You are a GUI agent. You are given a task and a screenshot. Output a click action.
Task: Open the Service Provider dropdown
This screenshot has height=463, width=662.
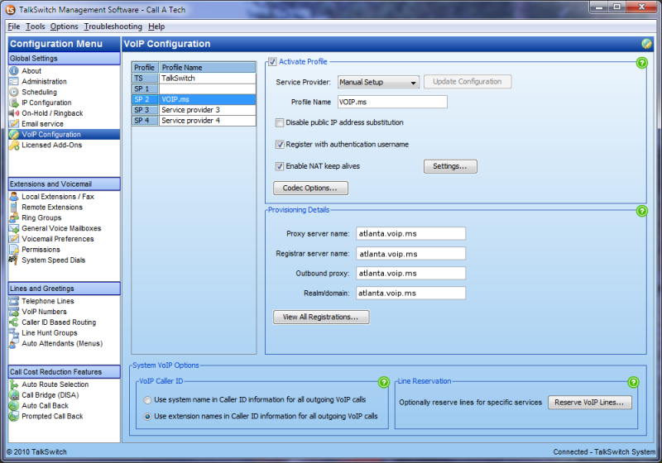[378, 82]
